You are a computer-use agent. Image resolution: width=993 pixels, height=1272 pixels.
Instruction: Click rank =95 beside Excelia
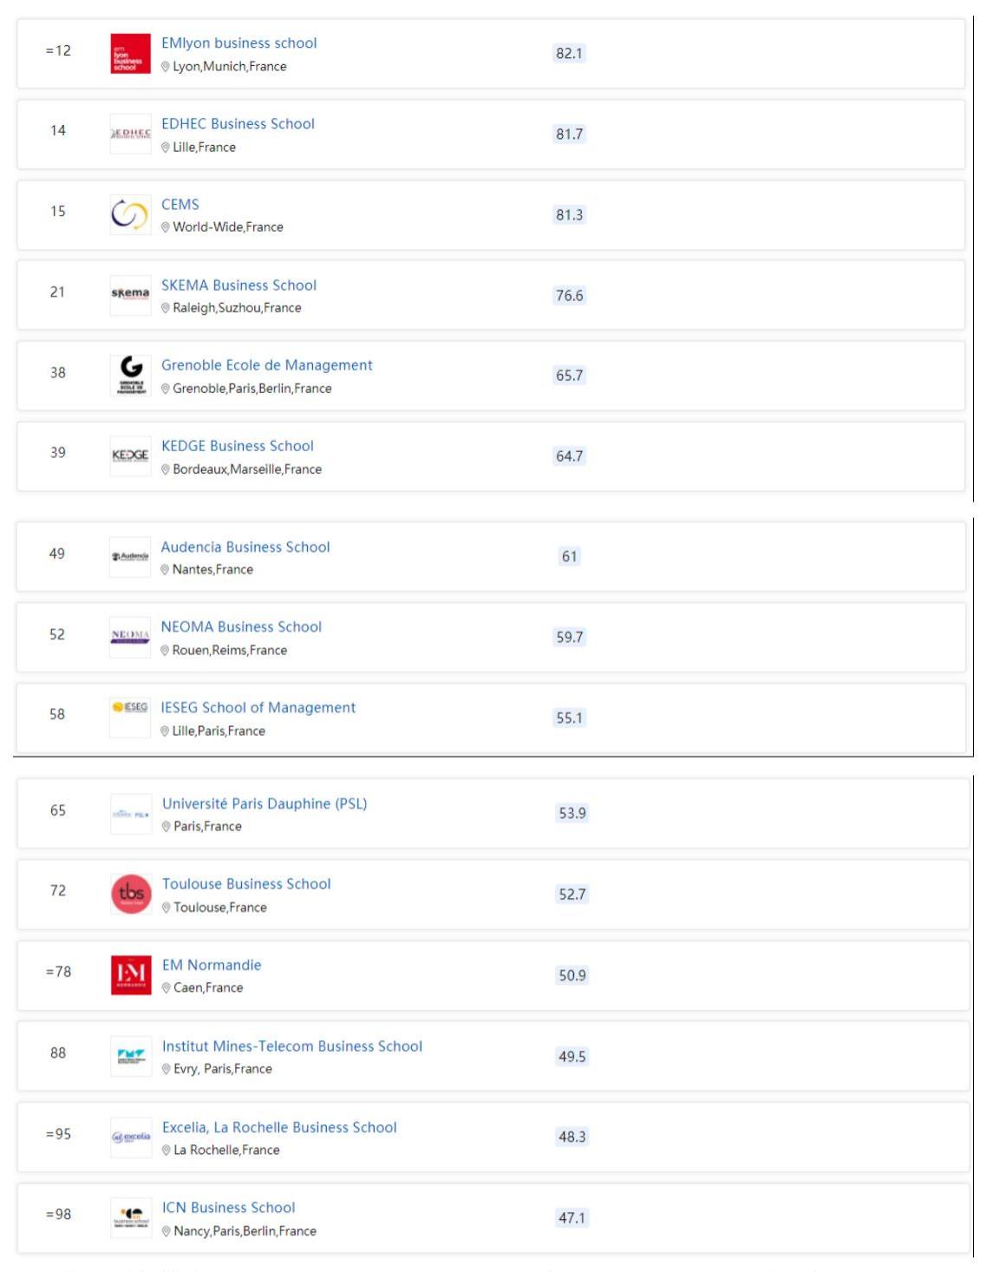pyautogui.click(x=58, y=1134)
